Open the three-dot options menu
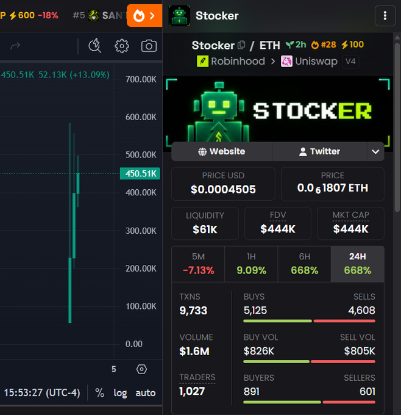The width and height of the screenshot is (401, 415). [x=385, y=16]
